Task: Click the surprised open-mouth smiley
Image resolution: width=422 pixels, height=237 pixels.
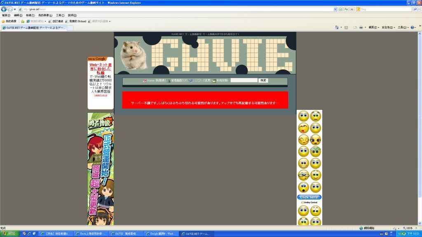Action: (x=303, y=187)
